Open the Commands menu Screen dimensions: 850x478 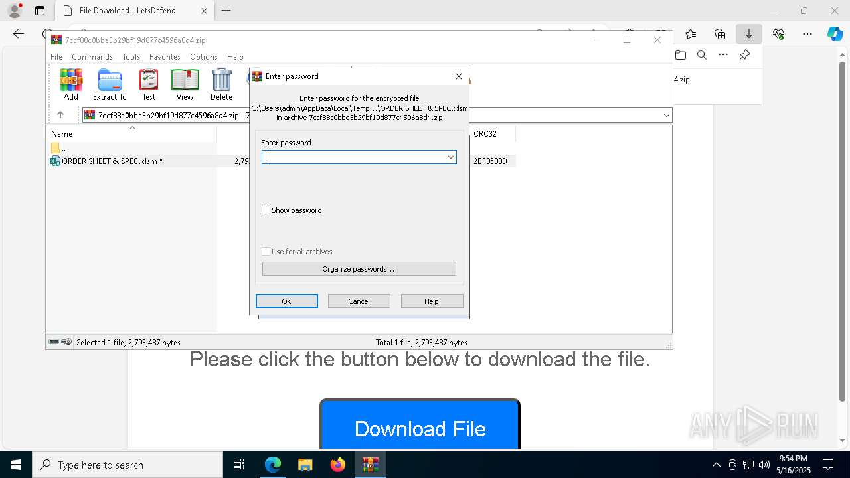92,57
